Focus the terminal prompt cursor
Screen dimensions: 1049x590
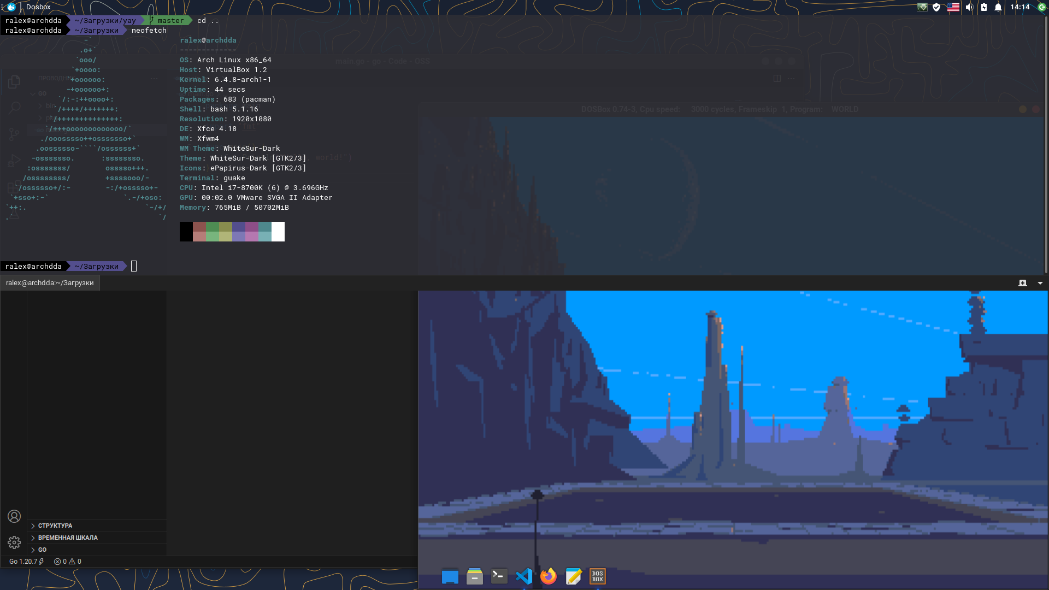[x=134, y=266]
